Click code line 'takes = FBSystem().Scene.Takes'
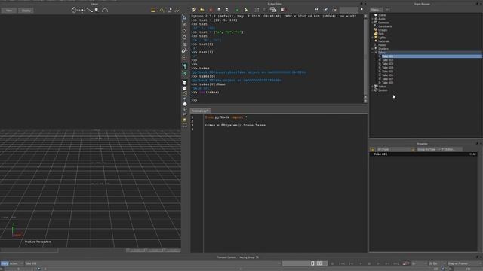The image size is (483, 271). pyautogui.click(x=235, y=126)
